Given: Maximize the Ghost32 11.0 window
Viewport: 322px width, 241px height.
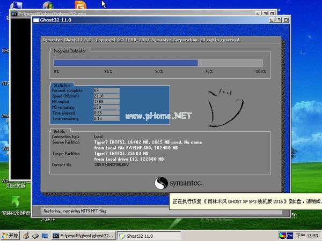Looking at the screenshot, I should [279, 20].
